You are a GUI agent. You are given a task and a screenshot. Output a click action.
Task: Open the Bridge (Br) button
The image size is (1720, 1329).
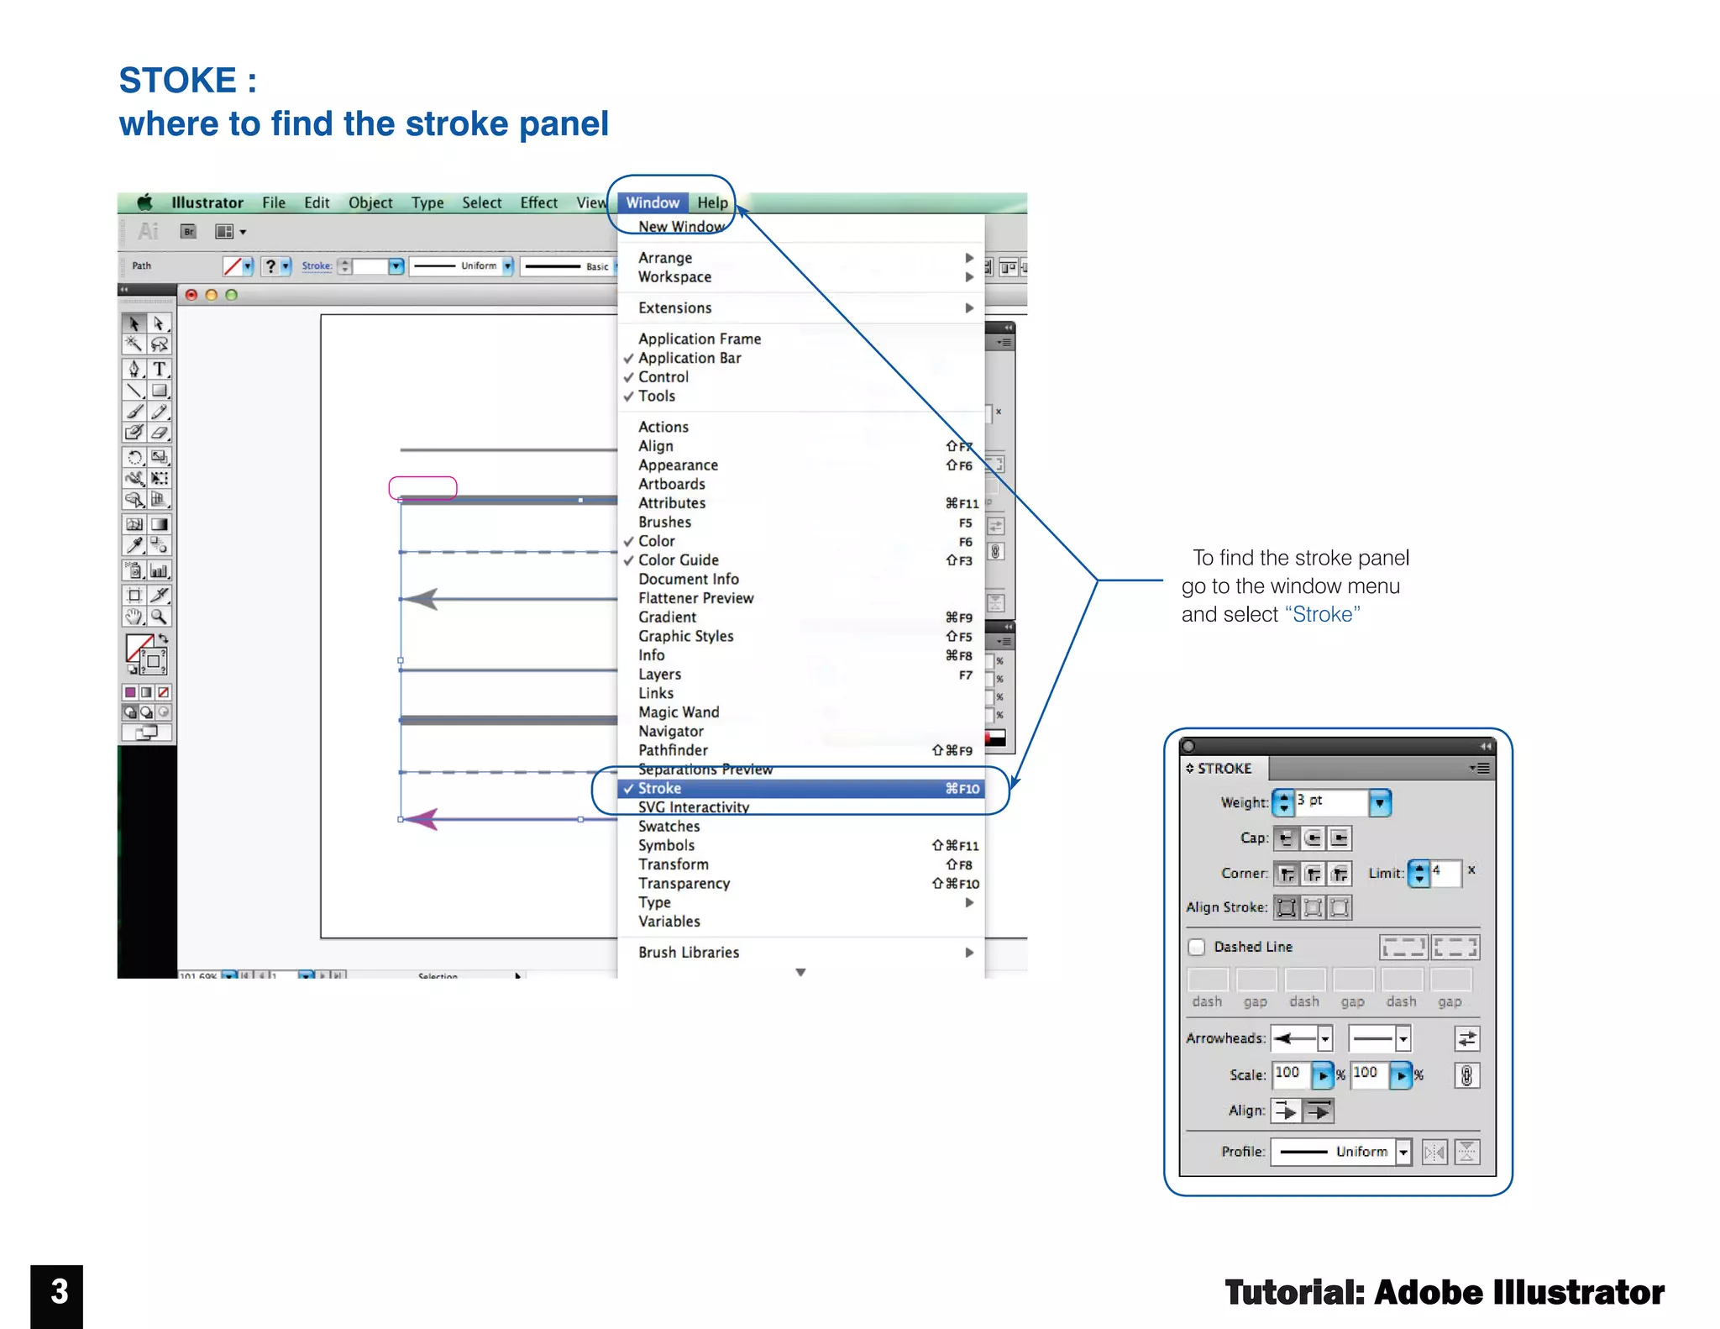[189, 232]
